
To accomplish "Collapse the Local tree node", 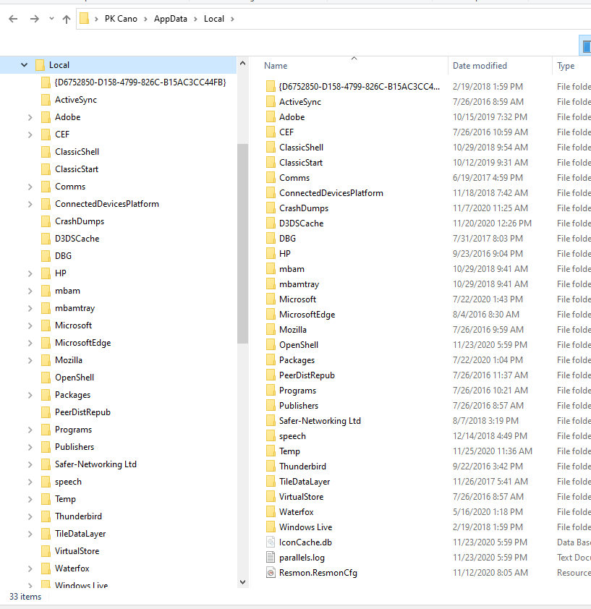I will pos(24,65).
